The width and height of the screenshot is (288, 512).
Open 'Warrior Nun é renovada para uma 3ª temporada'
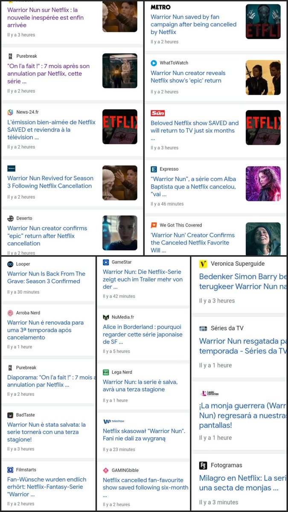coord(45,330)
